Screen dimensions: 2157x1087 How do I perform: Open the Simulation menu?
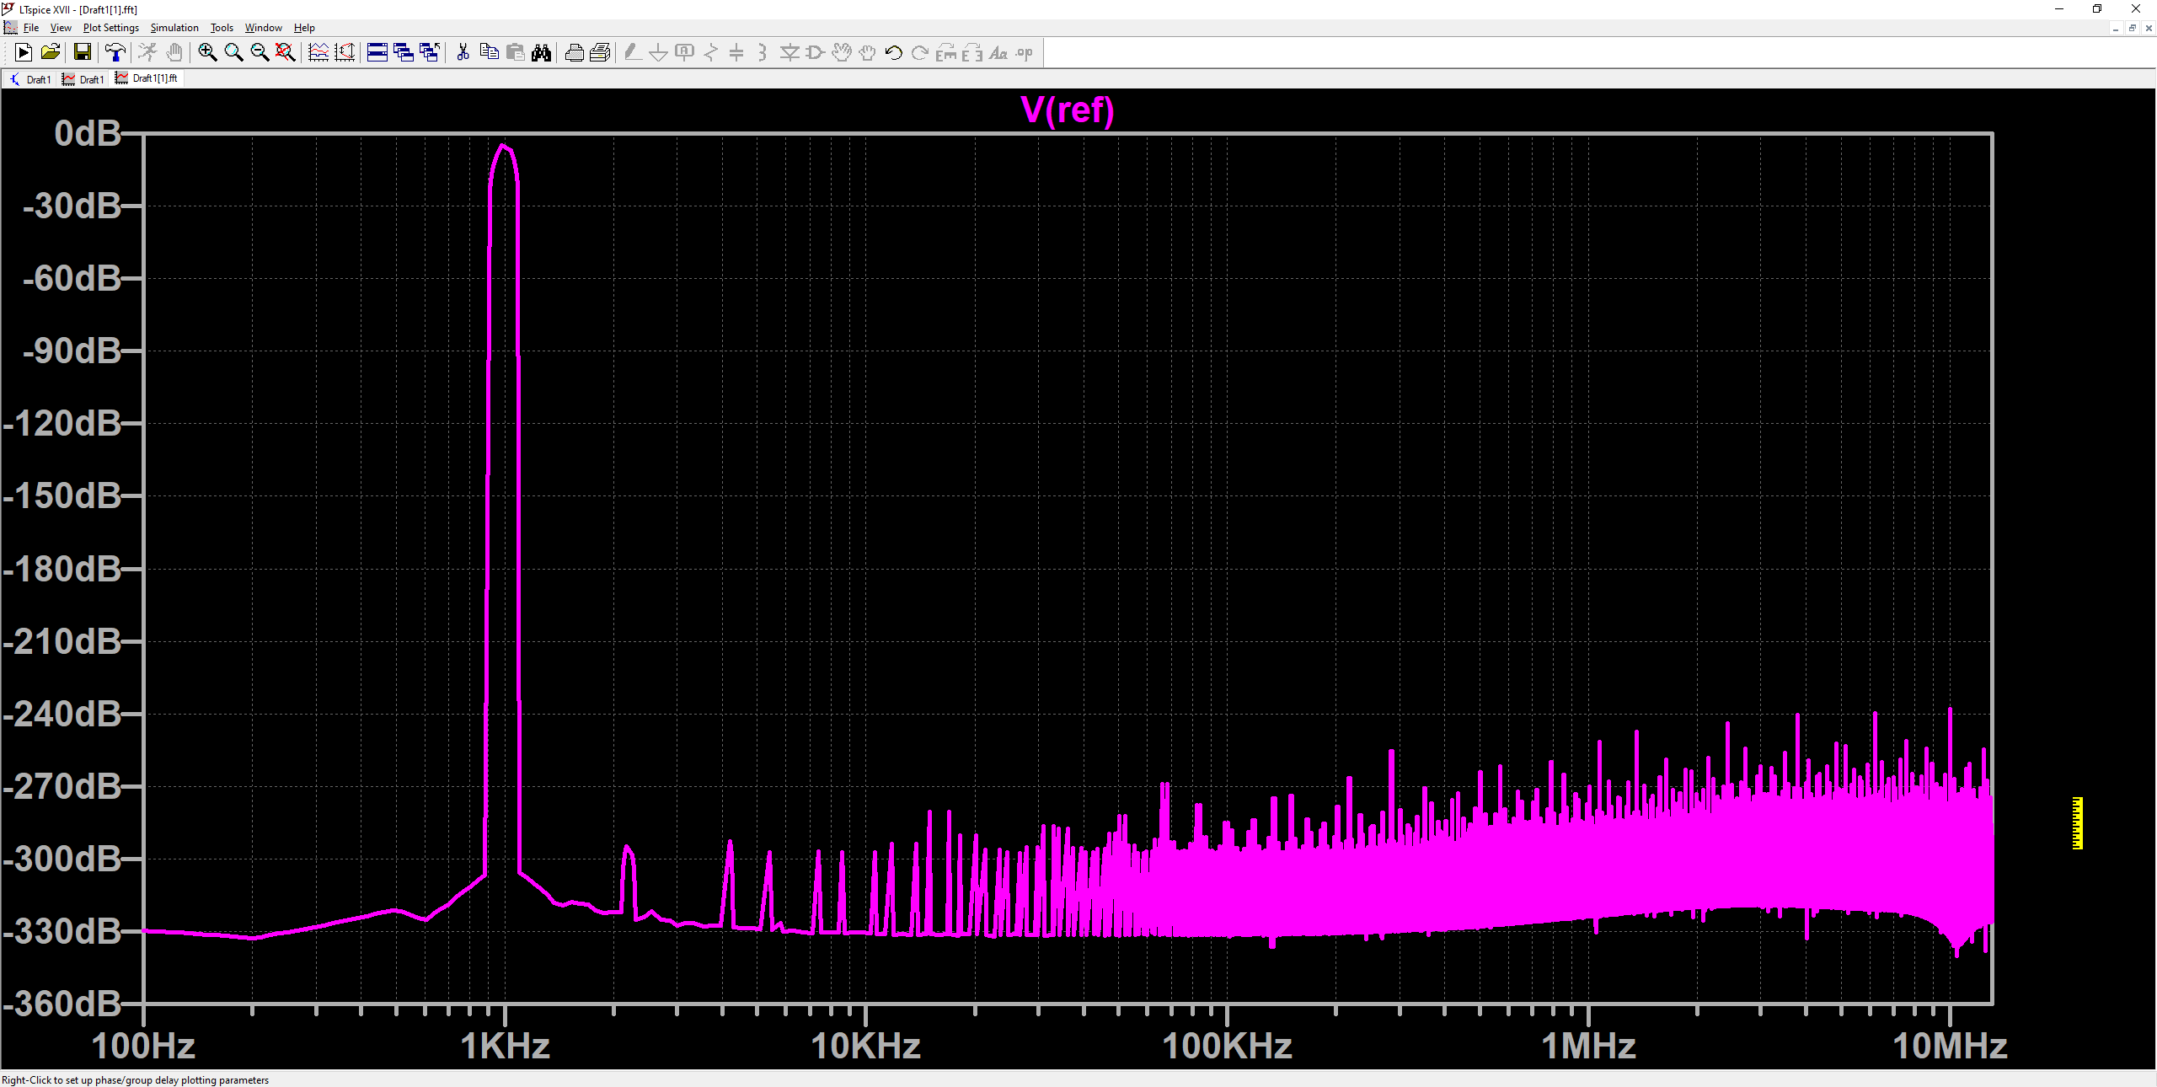[x=174, y=28]
